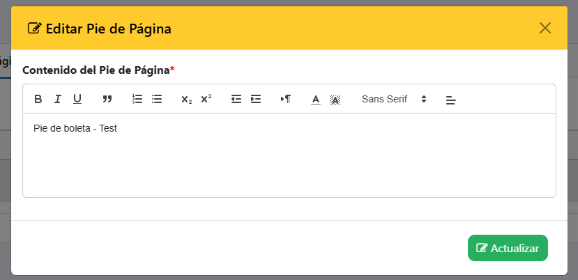Increase the text indent
The width and height of the screenshot is (578, 280).
256,99
